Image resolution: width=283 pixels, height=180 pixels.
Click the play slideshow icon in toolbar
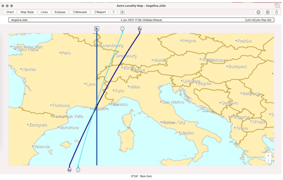point(122,12)
